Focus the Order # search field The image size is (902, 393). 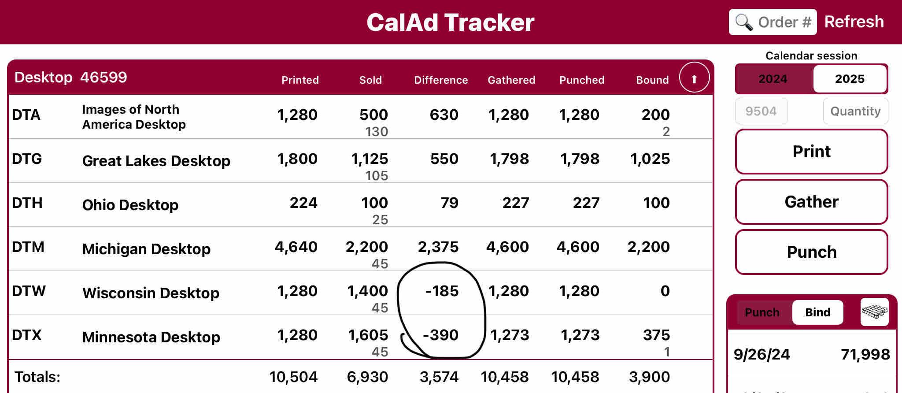784,22
